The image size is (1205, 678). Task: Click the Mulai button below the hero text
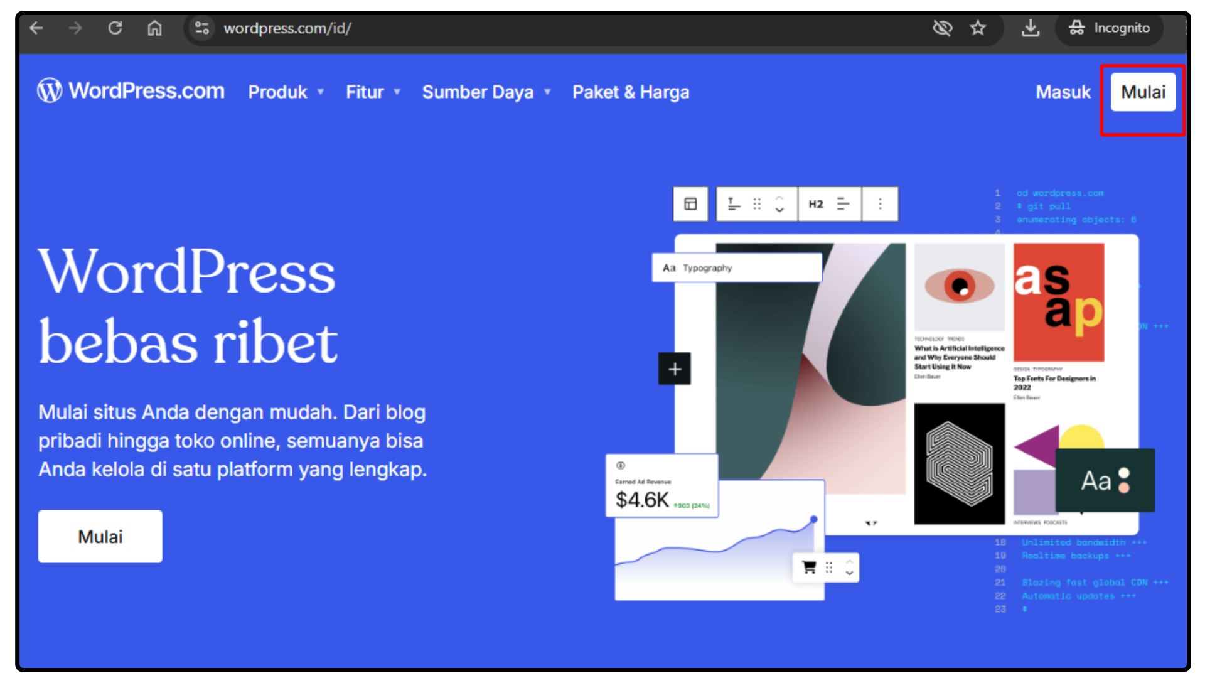(x=100, y=537)
